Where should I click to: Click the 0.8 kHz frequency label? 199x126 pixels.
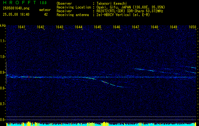pyautogui.click(x=3, y=88)
